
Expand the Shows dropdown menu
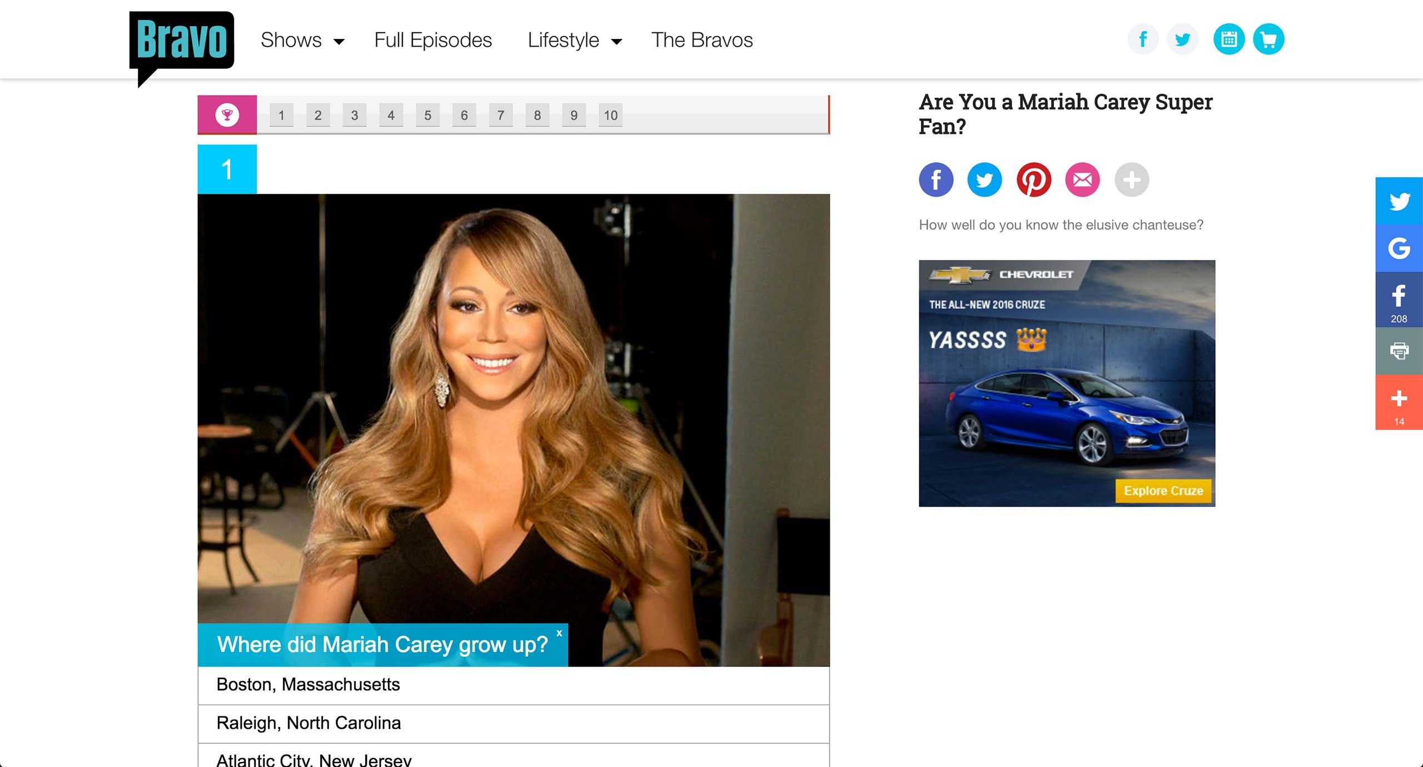click(x=302, y=41)
